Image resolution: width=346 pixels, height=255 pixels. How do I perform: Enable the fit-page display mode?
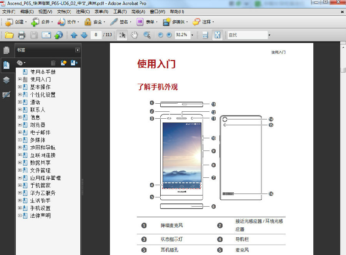click(x=217, y=35)
